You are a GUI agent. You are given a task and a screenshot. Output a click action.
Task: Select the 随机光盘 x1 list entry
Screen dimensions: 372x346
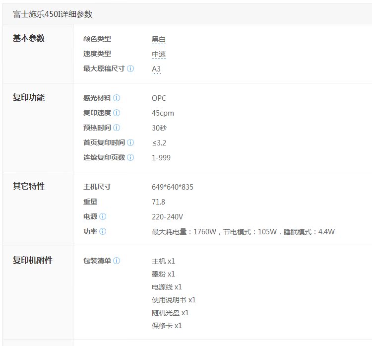pos(170,313)
